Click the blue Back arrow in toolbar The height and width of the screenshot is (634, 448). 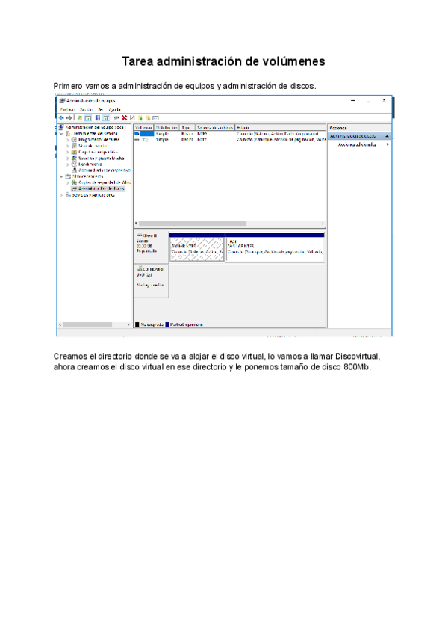(61, 117)
